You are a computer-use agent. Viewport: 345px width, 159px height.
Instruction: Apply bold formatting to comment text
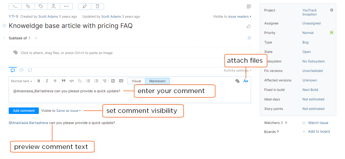[x=39, y=81]
